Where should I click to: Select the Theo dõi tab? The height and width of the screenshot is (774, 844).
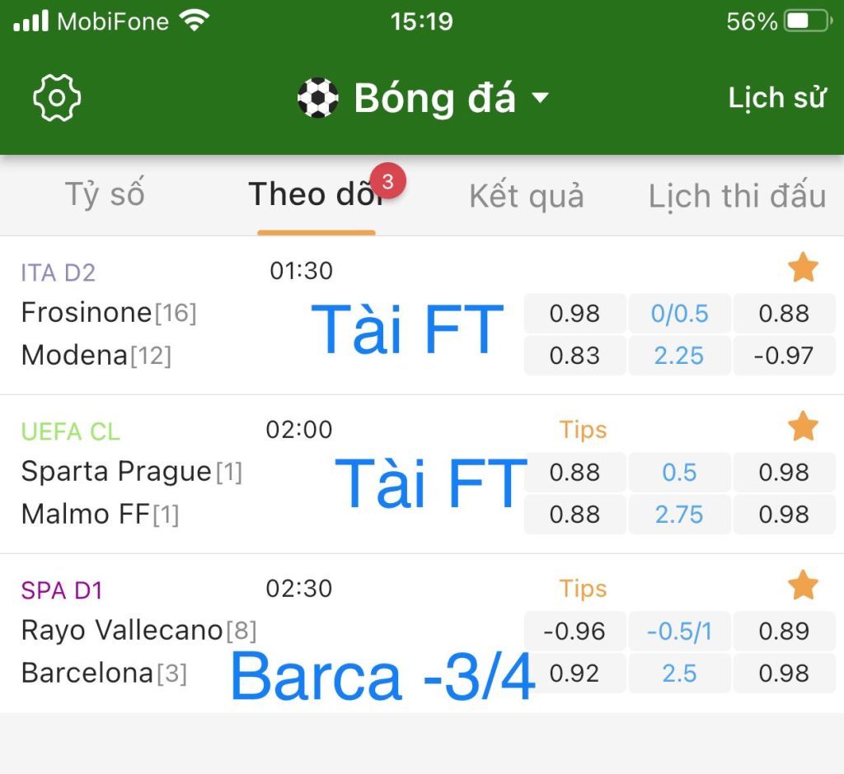[316, 194]
